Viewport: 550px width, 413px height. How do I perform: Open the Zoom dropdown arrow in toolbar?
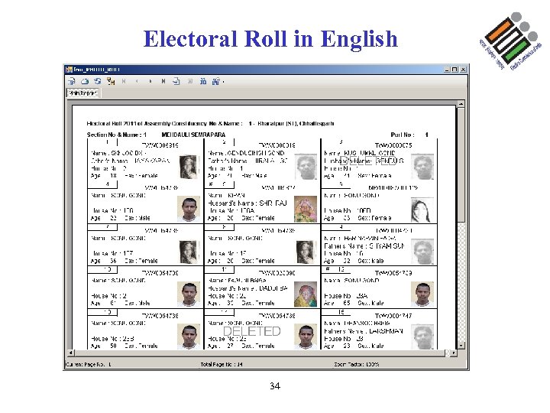pos(223,82)
